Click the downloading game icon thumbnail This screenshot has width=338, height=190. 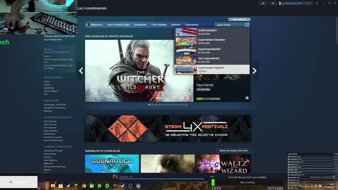115,177
